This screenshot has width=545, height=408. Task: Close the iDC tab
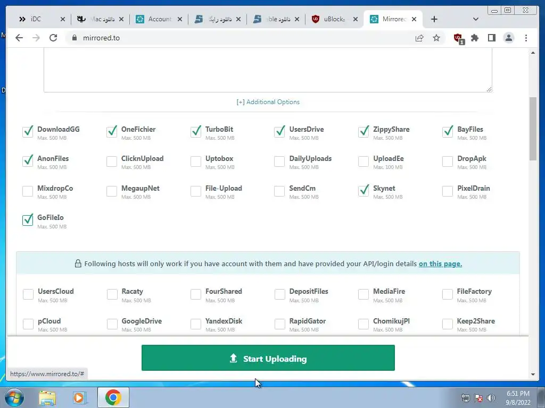(x=63, y=19)
